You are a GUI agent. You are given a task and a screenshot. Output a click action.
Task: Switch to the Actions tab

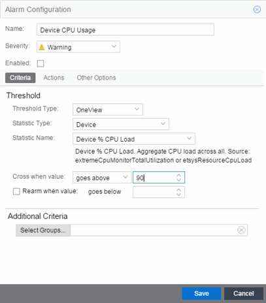click(54, 78)
